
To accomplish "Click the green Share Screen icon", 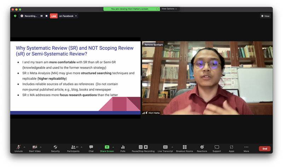I will click(x=107, y=147).
